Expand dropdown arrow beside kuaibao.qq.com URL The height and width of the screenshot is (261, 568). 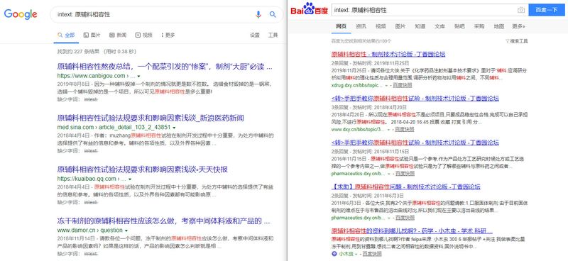tap(130, 179)
